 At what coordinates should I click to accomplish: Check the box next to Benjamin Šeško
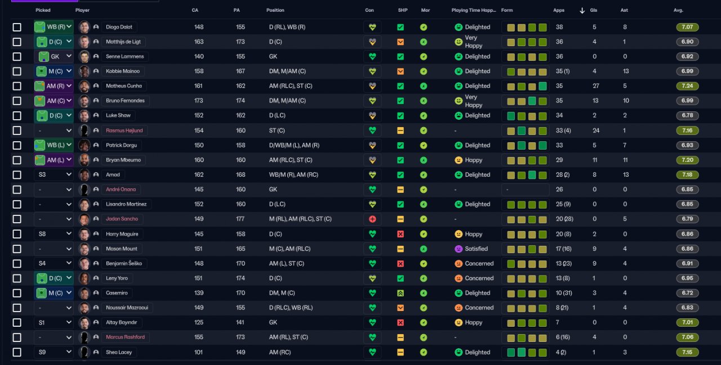(x=17, y=264)
